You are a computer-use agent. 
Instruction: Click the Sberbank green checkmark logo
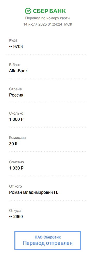tap(28, 11)
